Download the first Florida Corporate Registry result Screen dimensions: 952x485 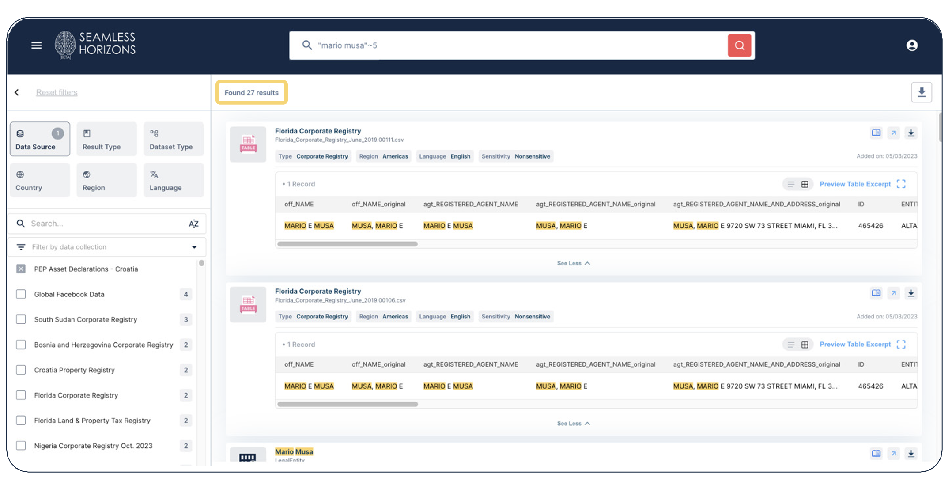[911, 133]
